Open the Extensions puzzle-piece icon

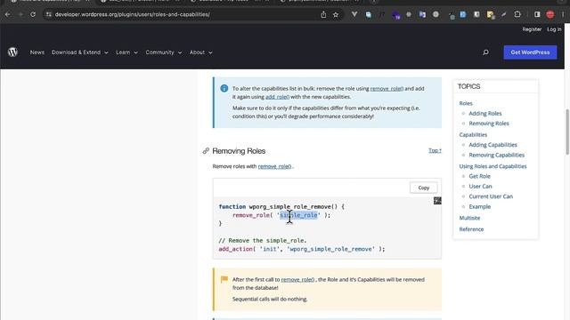pos(517,14)
